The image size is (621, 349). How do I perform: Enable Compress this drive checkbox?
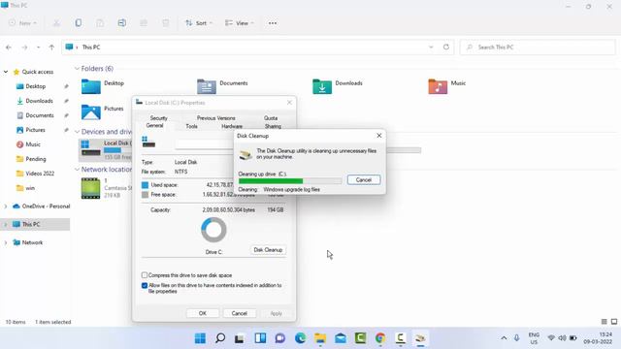(x=145, y=275)
